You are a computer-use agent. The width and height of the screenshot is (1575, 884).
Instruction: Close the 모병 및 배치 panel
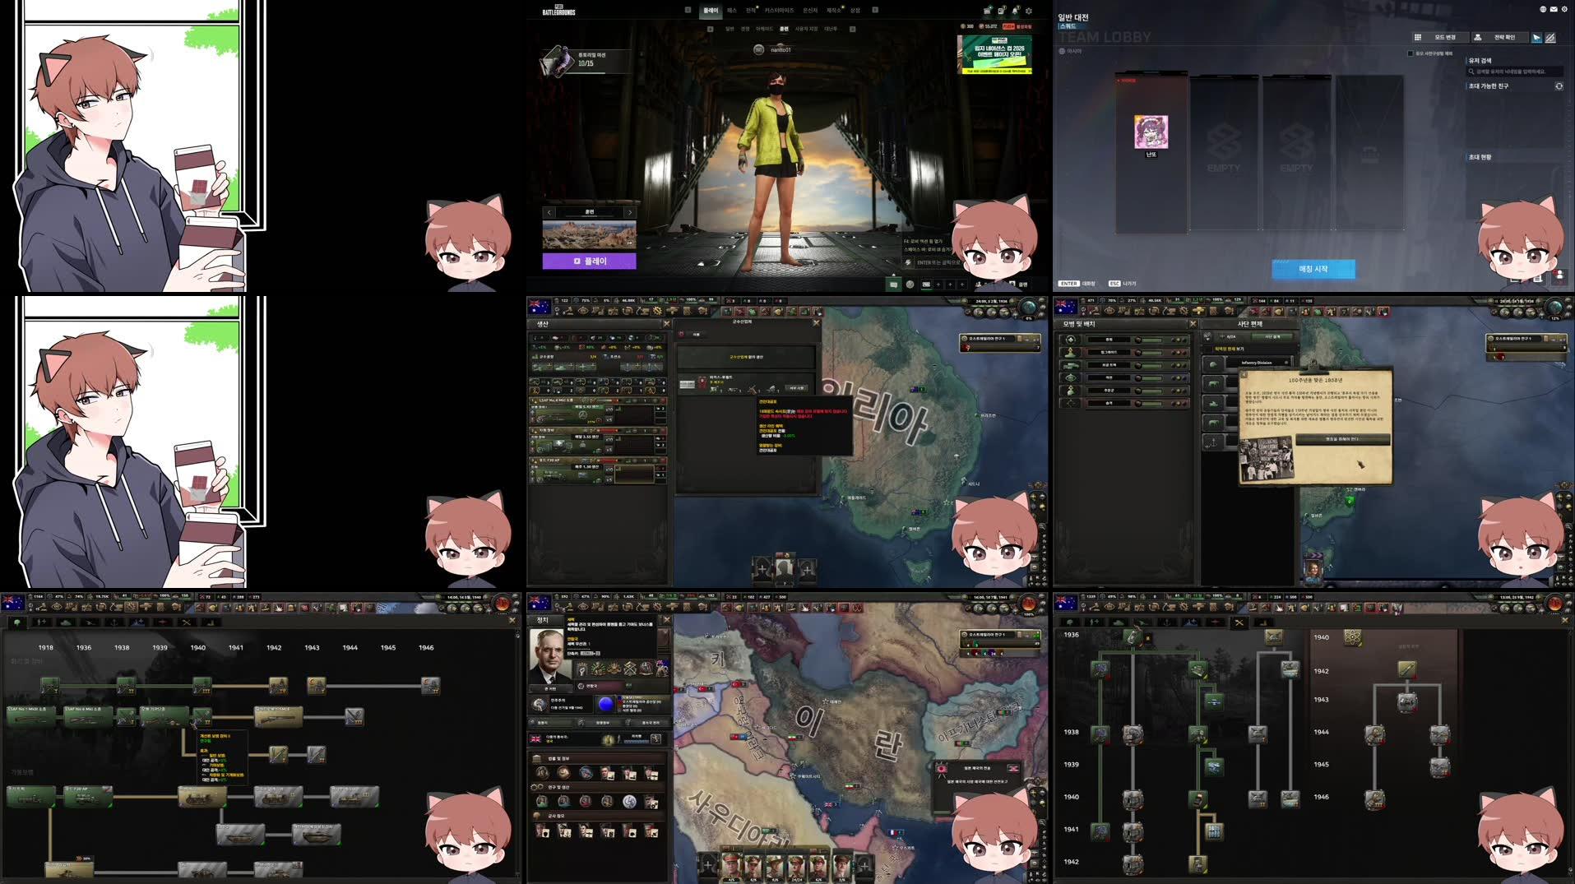click(x=1193, y=324)
